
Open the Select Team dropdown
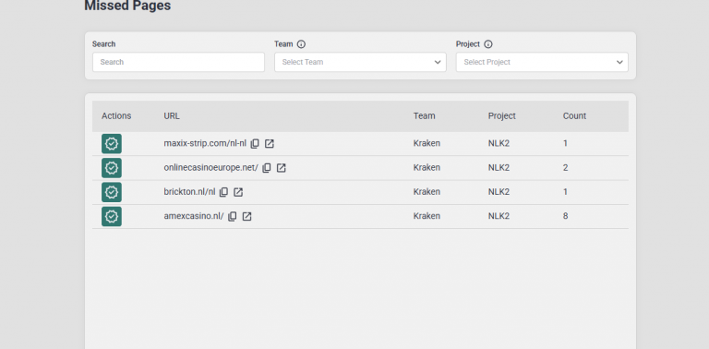(x=360, y=62)
